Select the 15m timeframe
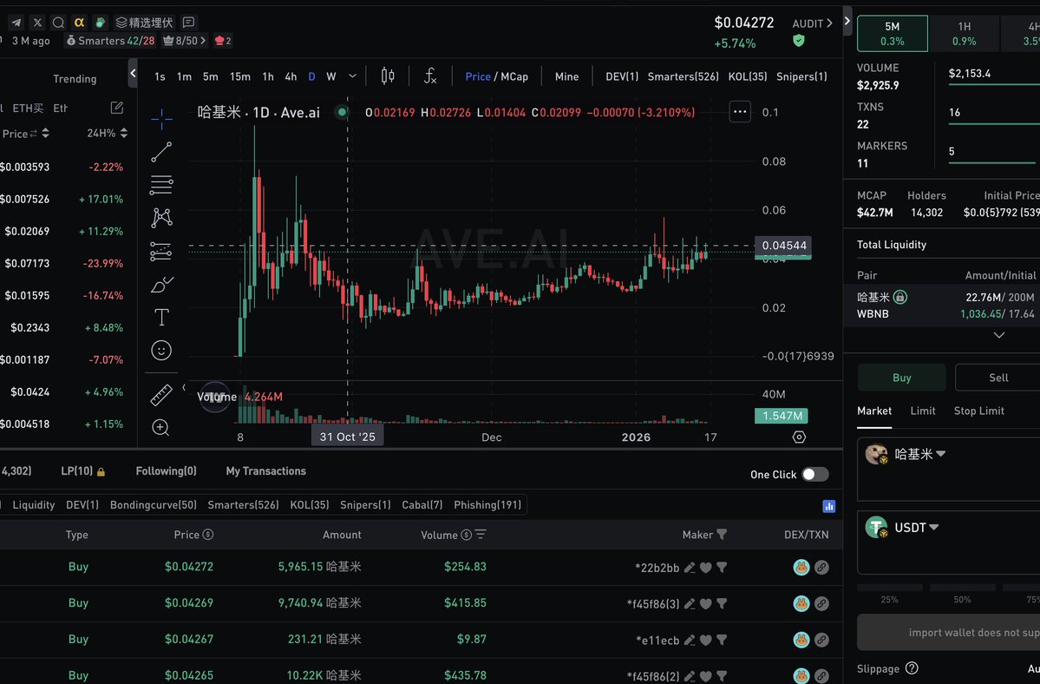 coord(240,76)
